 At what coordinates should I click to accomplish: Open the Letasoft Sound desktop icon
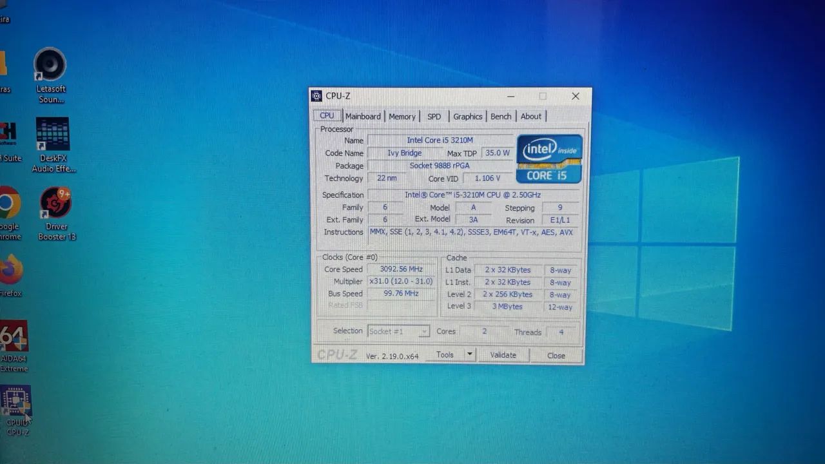[50, 75]
